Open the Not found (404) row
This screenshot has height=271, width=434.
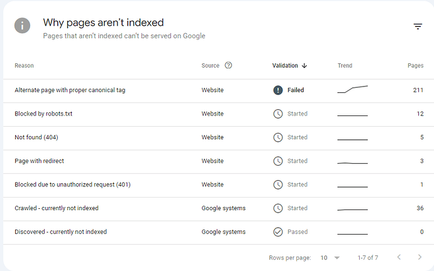click(x=36, y=137)
